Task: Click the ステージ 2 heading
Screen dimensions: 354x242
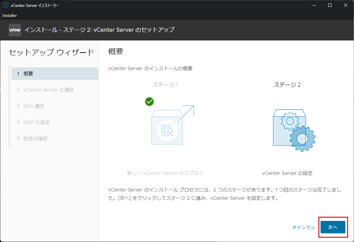Action: 287,85
